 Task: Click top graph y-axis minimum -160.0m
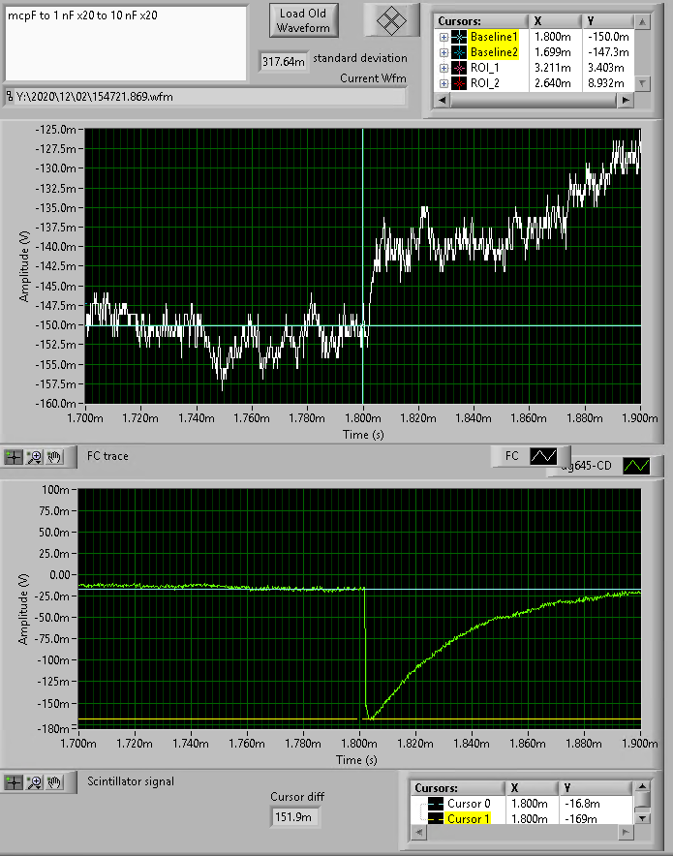[55, 404]
